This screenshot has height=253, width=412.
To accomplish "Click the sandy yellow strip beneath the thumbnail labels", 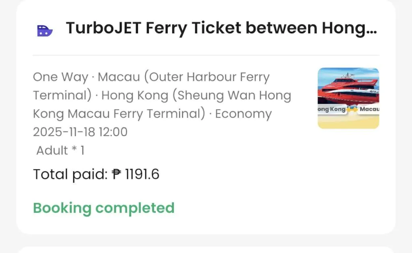I will tap(348, 121).
